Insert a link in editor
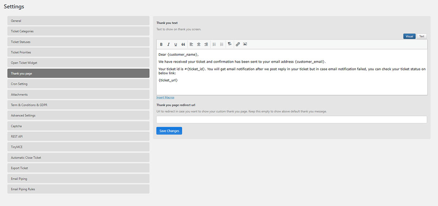This screenshot has width=438, height=206. point(238,44)
